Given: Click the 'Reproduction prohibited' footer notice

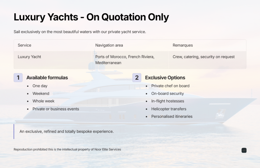Looking at the screenshot, I should coord(67,149).
